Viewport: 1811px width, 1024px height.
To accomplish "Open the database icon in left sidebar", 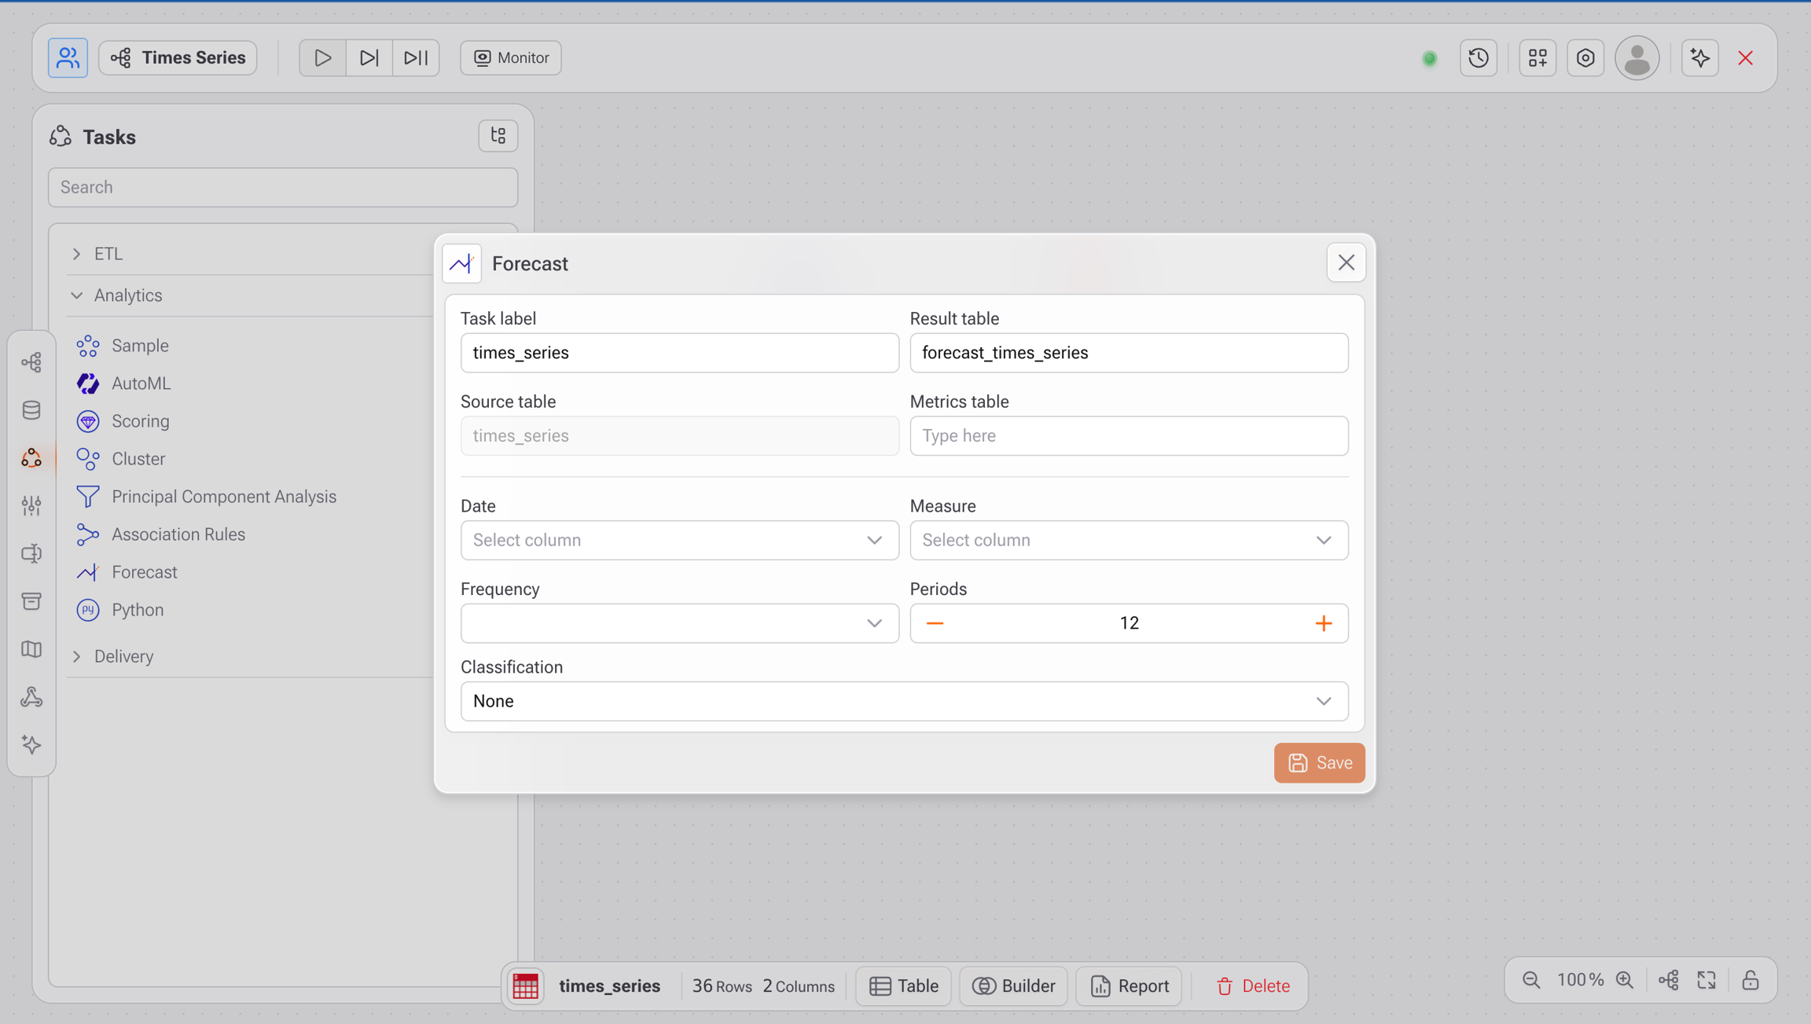I will (31, 409).
